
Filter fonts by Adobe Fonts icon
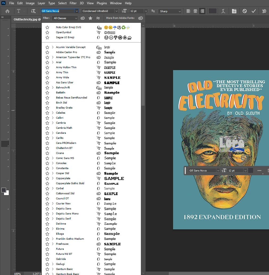click(x=82, y=18)
